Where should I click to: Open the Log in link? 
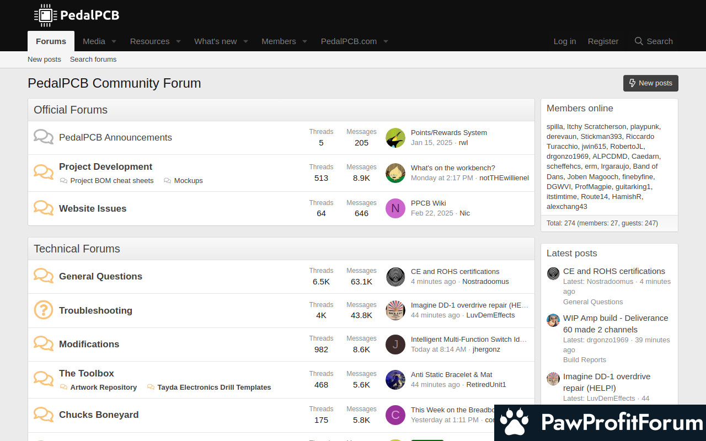point(564,41)
